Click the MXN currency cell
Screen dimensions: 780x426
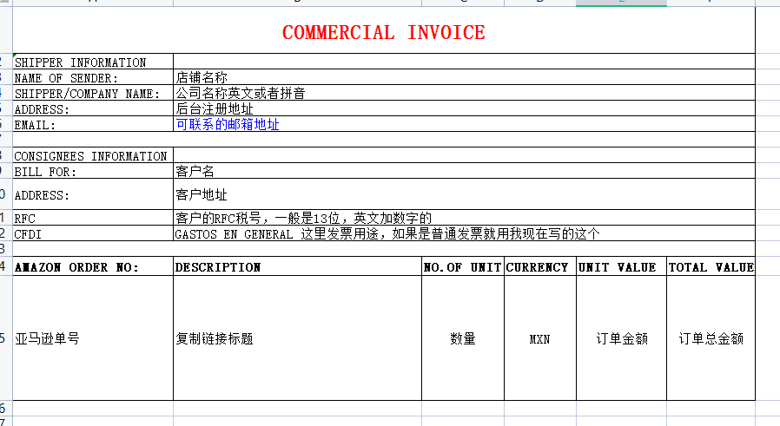pos(540,338)
